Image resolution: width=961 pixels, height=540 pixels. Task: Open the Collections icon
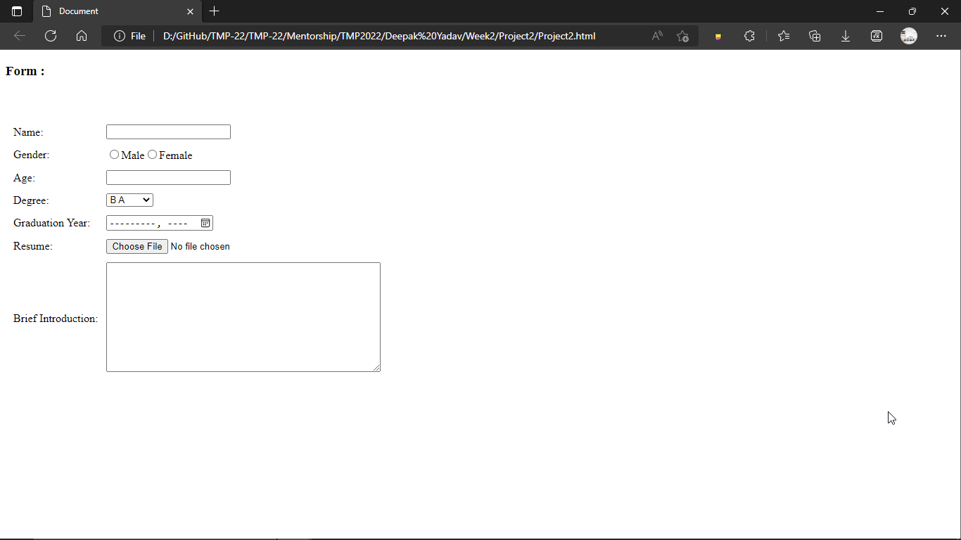point(815,36)
